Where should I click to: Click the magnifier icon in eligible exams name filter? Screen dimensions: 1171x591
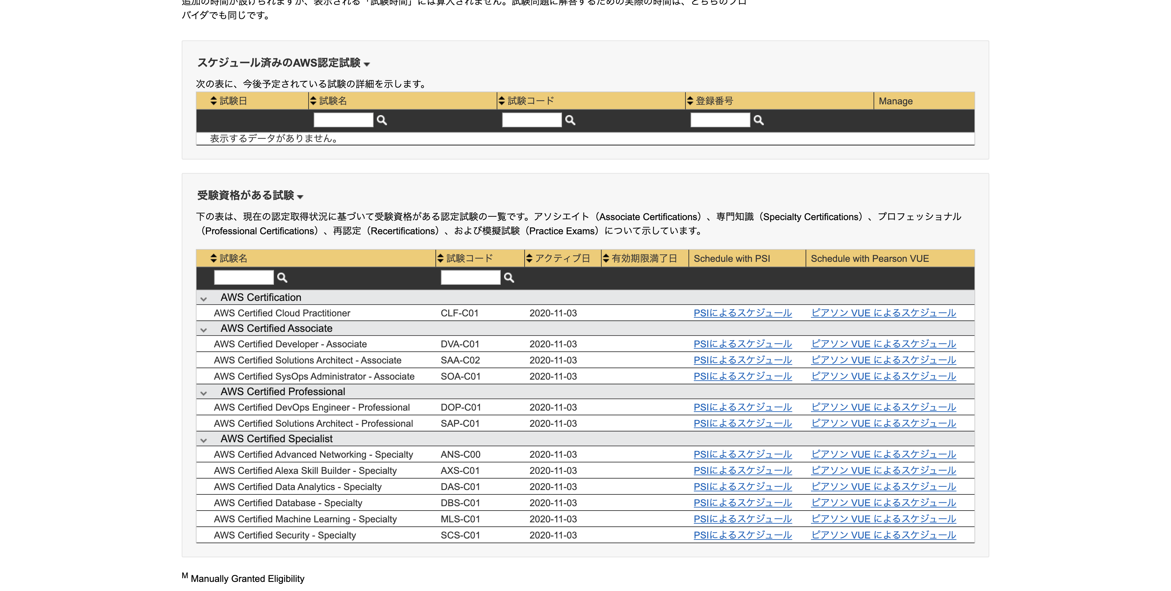point(282,277)
